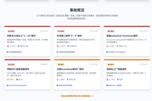Click the document icon beside AIChE link

[x=7, y=85]
